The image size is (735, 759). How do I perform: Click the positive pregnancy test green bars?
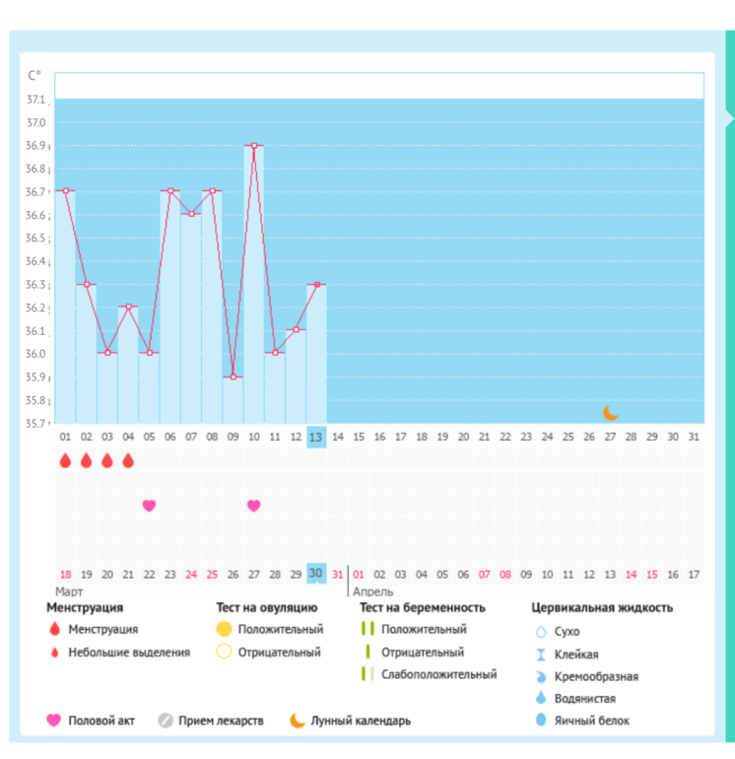pyautogui.click(x=367, y=629)
